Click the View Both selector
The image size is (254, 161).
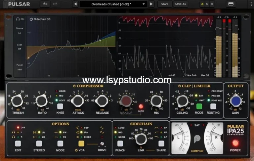[x=191, y=75]
